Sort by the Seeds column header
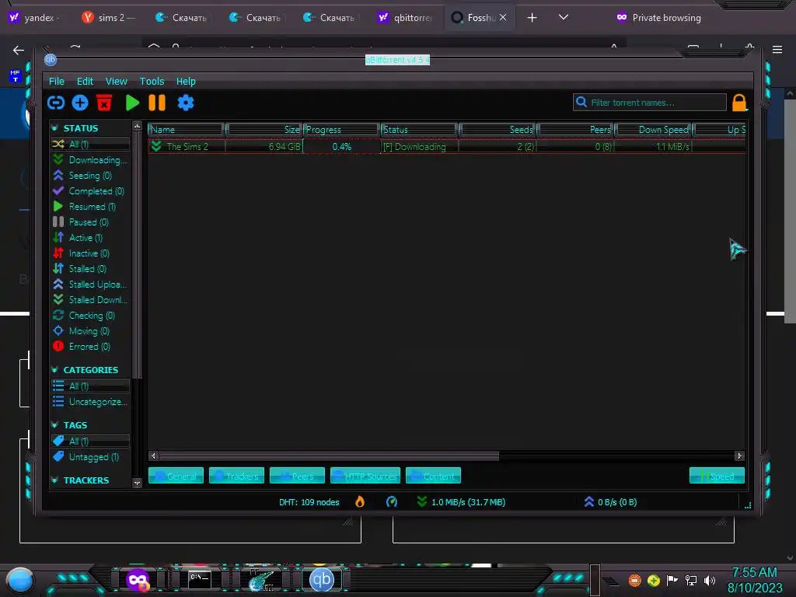This screenshot has width=796, height=597. click(497, 130)
